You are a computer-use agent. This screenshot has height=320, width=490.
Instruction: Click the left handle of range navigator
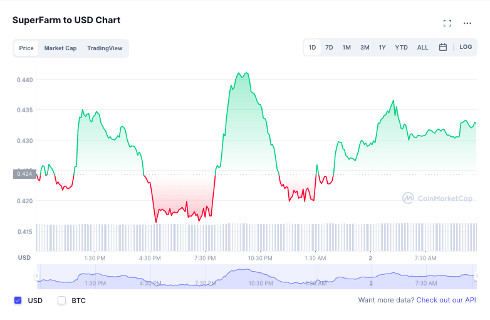[37, 276]
